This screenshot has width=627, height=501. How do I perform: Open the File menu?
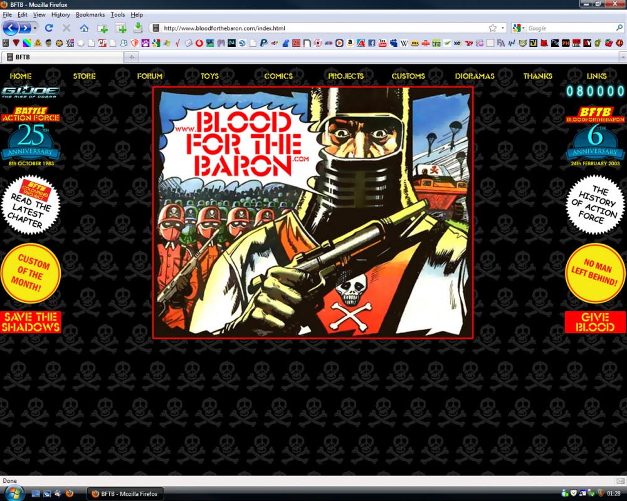coord(7,15)
